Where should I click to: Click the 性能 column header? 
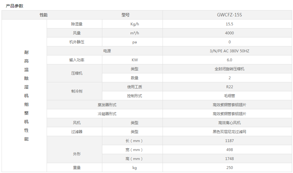(x=44, y=15)
